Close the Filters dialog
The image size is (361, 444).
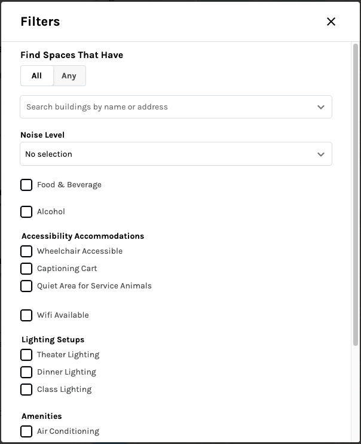click(331, 22)
